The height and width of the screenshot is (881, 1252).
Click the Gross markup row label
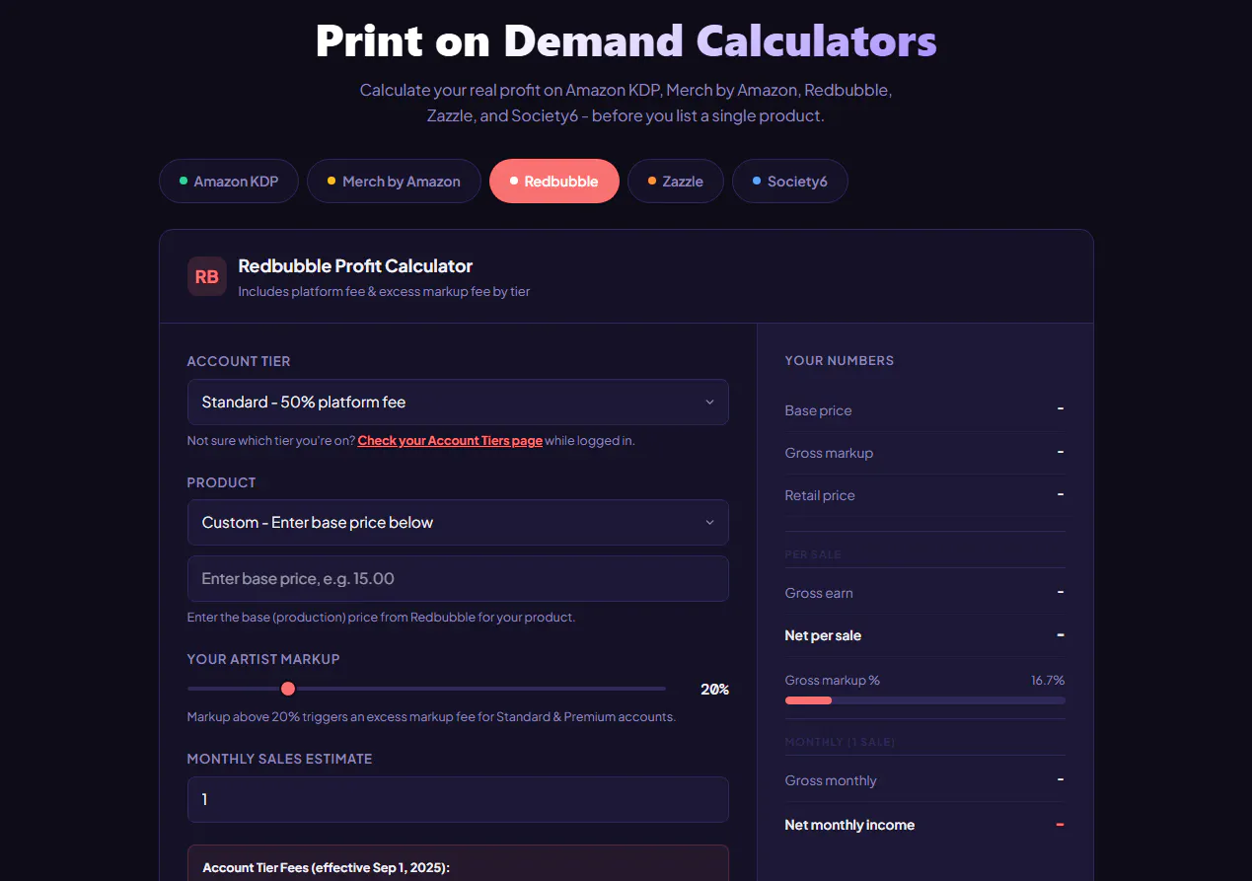(x=829, y=453)
